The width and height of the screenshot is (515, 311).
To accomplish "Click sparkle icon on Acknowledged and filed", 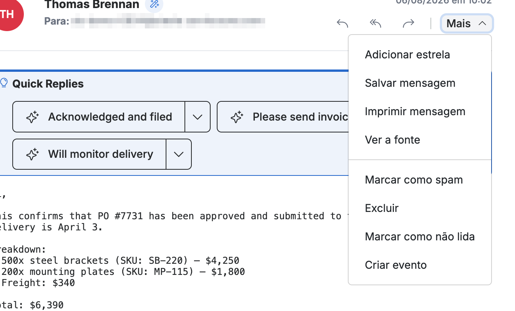I will (32, 117).
